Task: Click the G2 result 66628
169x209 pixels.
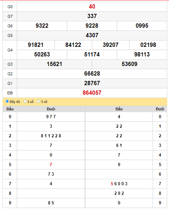Action: coord(92,74)
